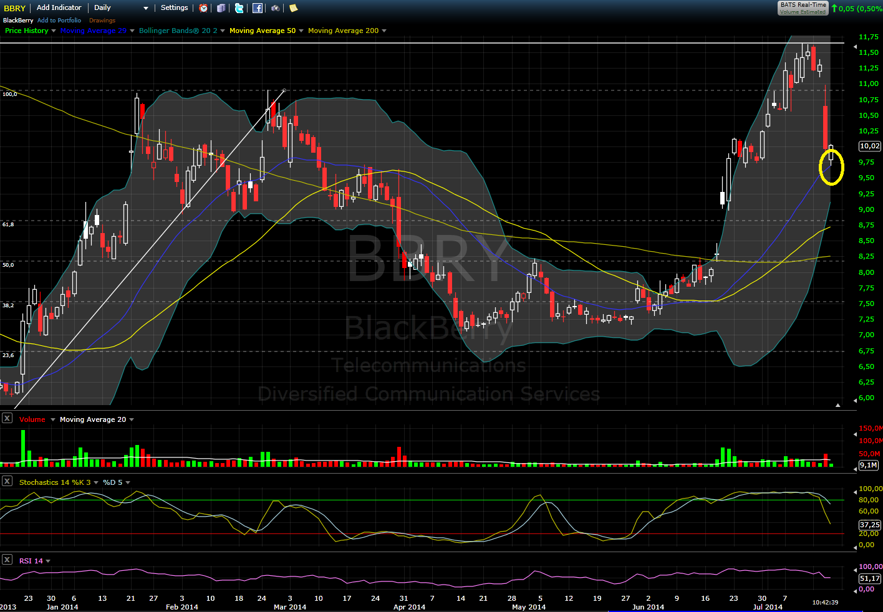This screenshot has width=883, height=612.
Task: Open the yellow sticky note icon
Action: pos(293,8)
